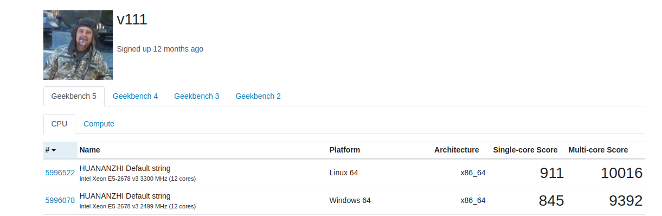
Task: Select the Geekbench 3 tab
Action: (x=197, y=96)
